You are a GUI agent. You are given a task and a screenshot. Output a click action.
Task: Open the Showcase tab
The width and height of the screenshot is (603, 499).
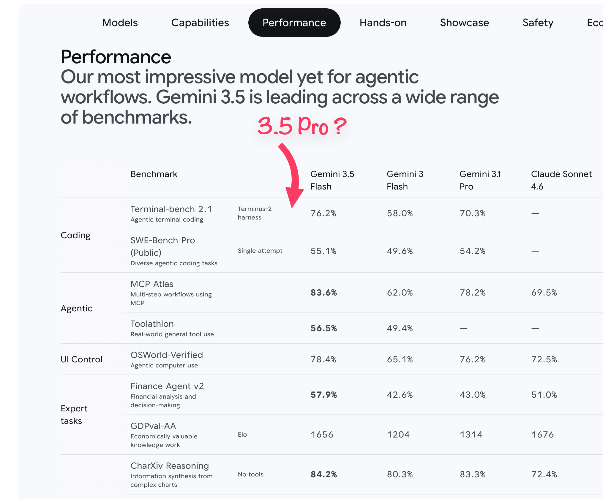coord(464,23)
